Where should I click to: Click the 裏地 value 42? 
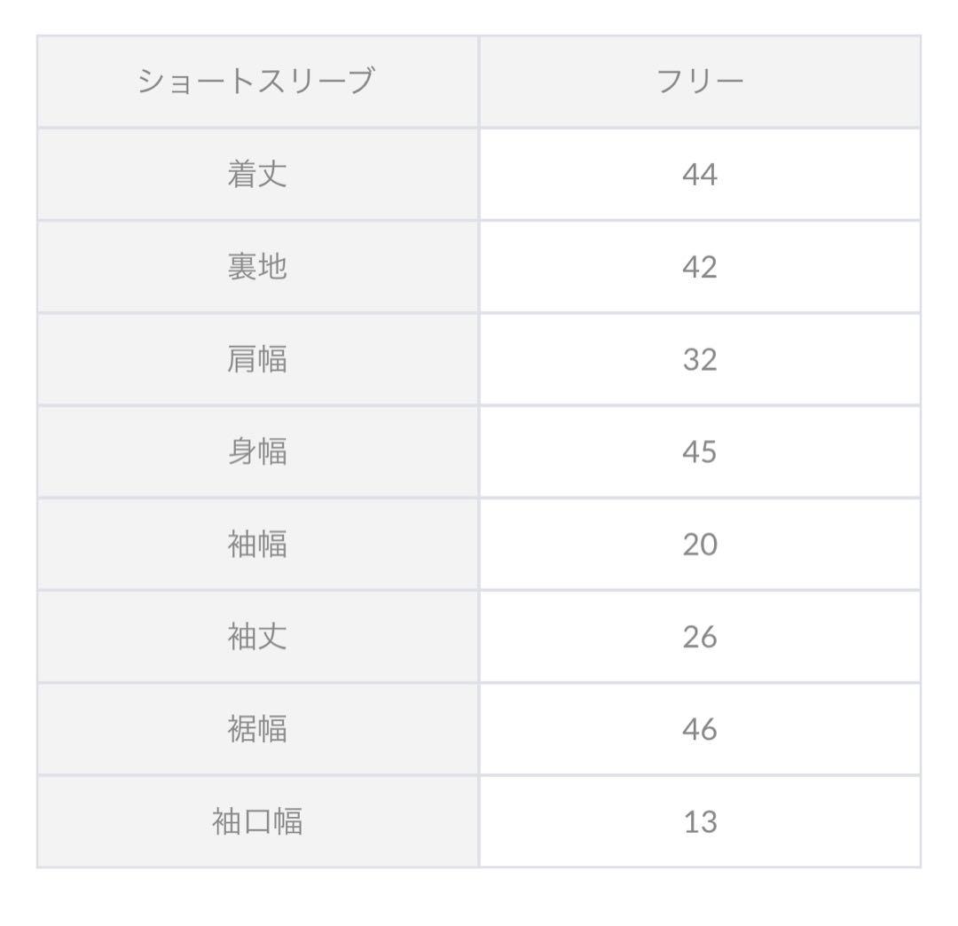pos(700,267)
